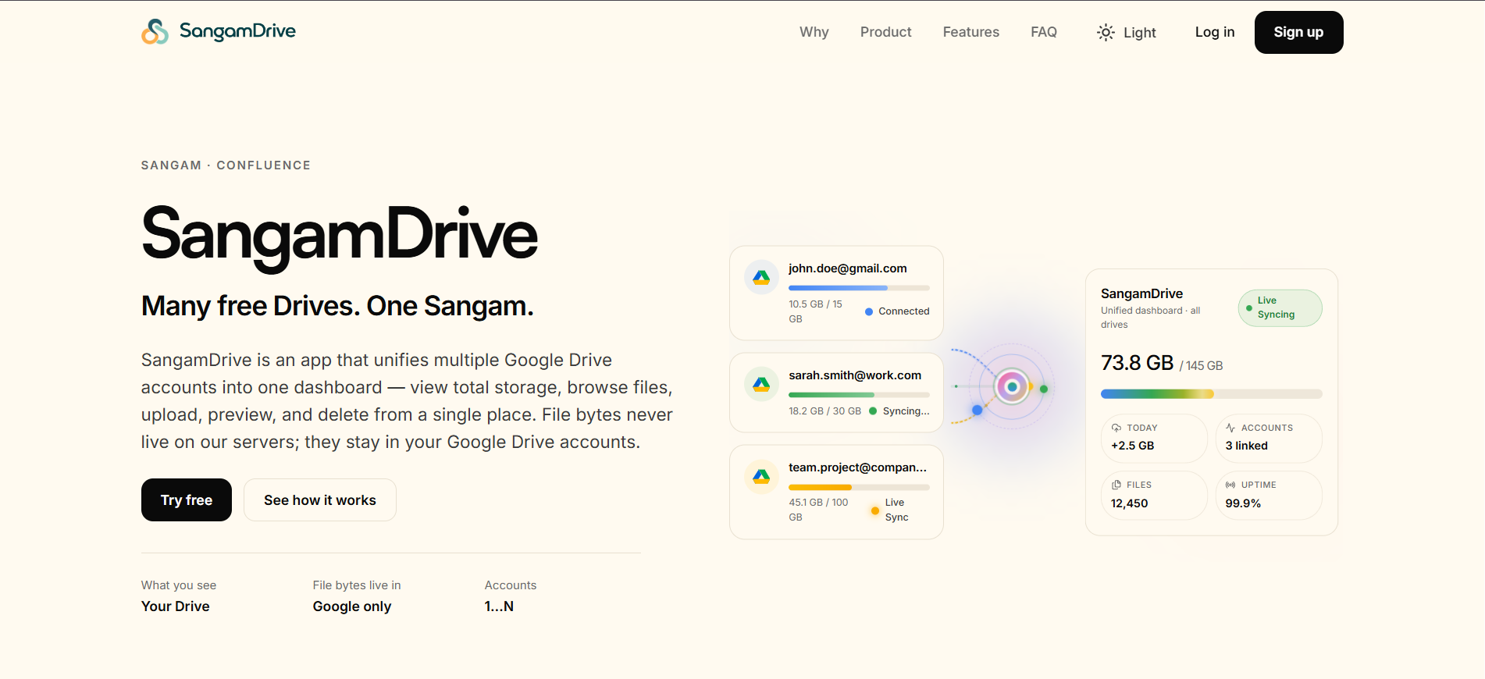The width and height of the screenshot is (1485, 679).
Task: Click the signal icon next to UPTIME
Action: pyautogui.click(x=1230, y=485)
